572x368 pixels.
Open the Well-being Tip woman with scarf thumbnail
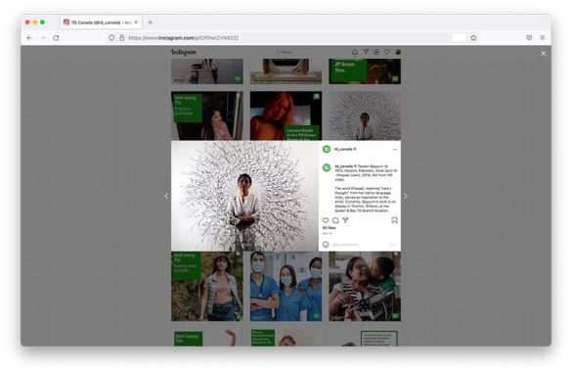click(207, 115)
